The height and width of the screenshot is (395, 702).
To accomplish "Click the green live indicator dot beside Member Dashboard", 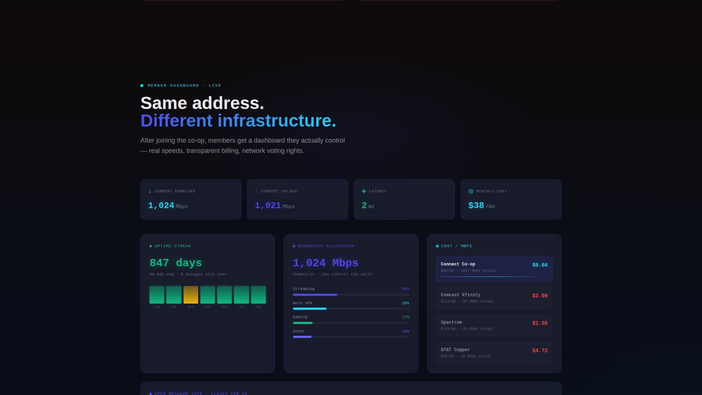I will coord(142,85).
